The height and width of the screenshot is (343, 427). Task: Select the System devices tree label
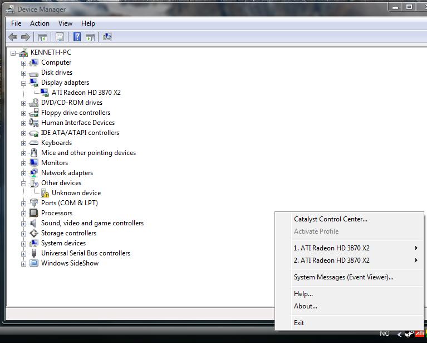(x=63, y=243)
